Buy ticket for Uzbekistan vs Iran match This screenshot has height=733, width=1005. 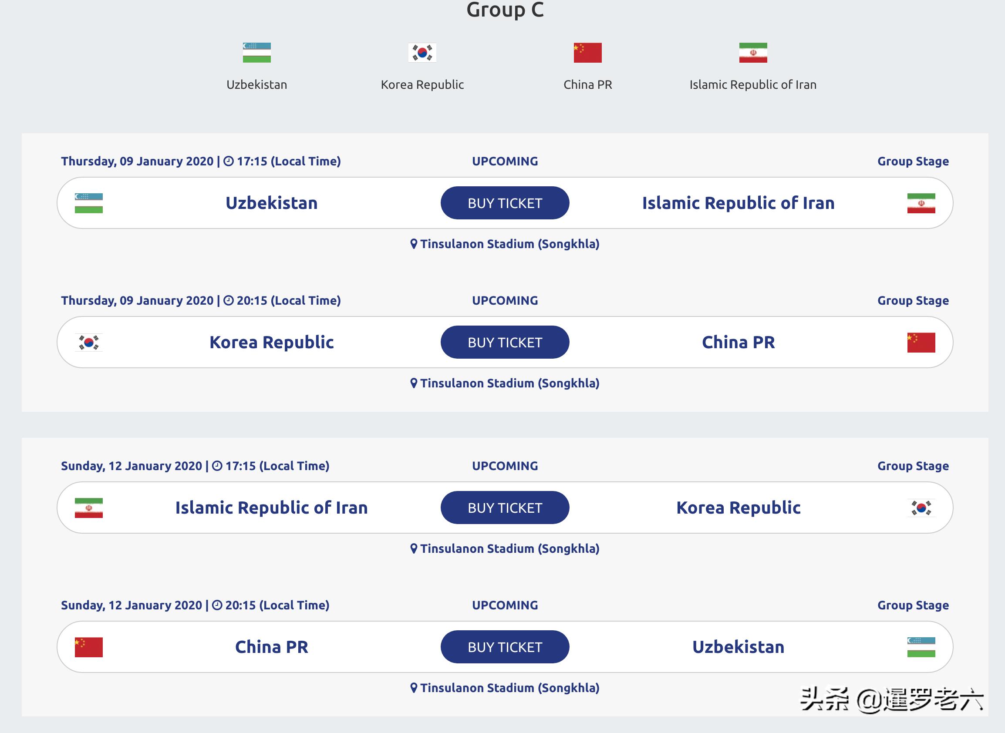(505, 203)
